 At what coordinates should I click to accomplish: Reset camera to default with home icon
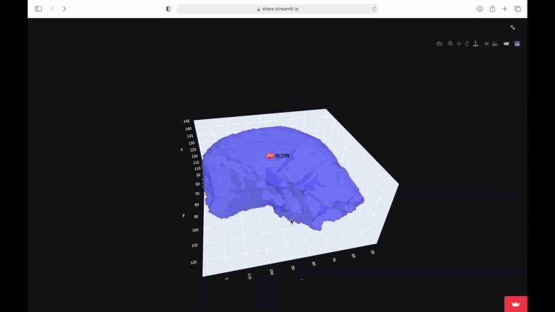click(x=486, y=44)
